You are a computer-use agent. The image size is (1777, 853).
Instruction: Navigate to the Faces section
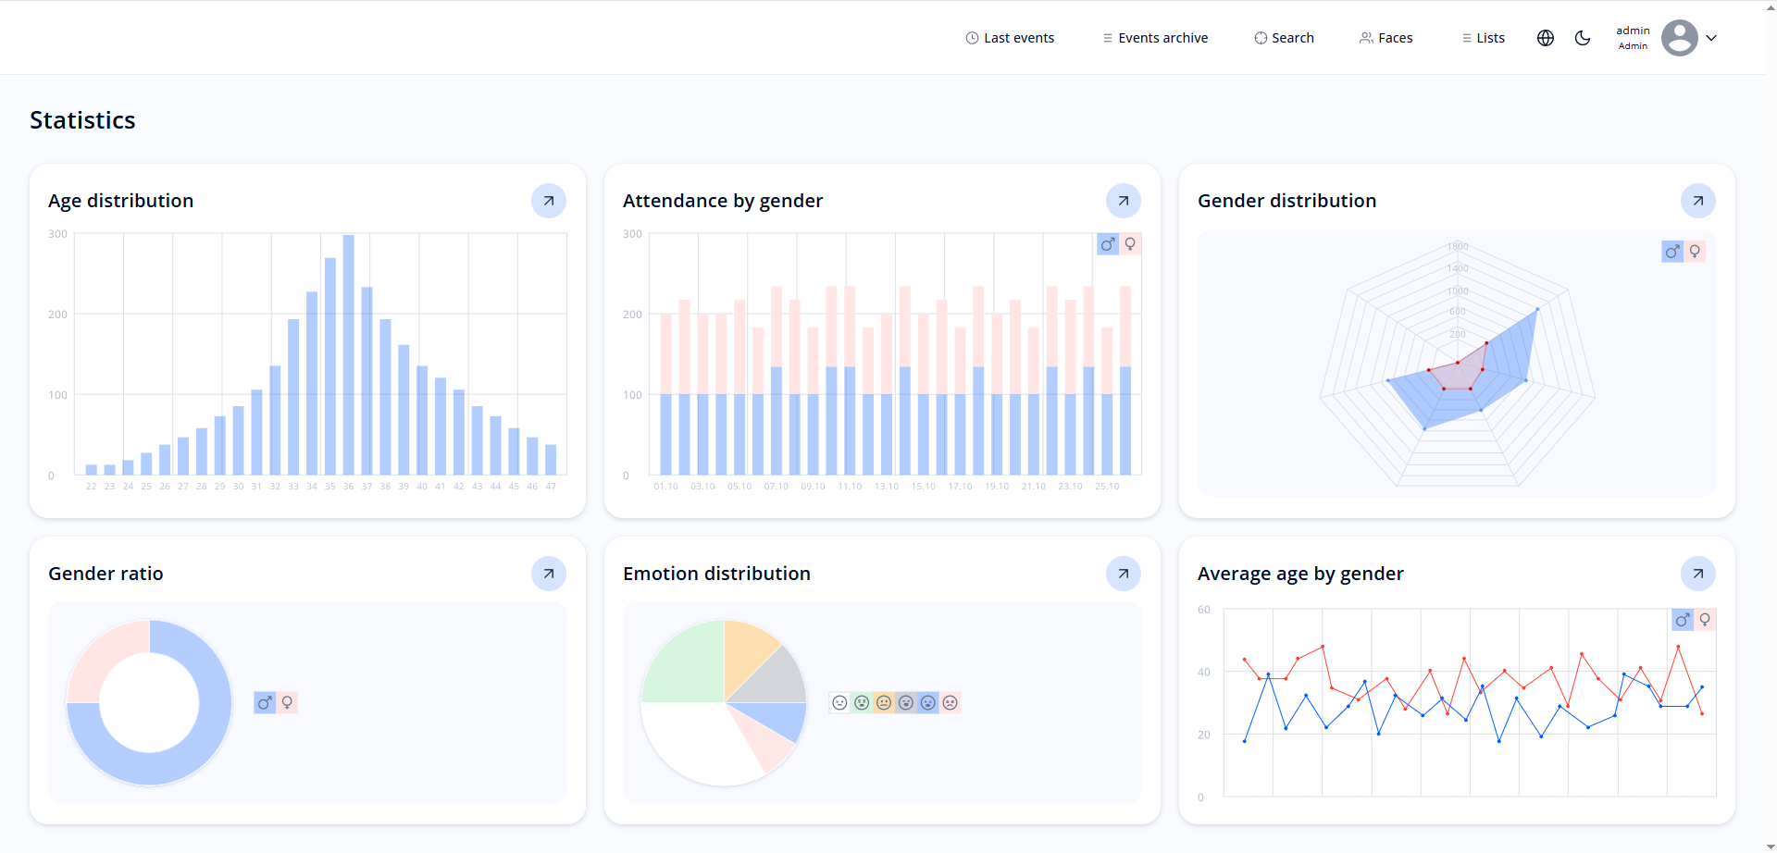point(1386,38)
